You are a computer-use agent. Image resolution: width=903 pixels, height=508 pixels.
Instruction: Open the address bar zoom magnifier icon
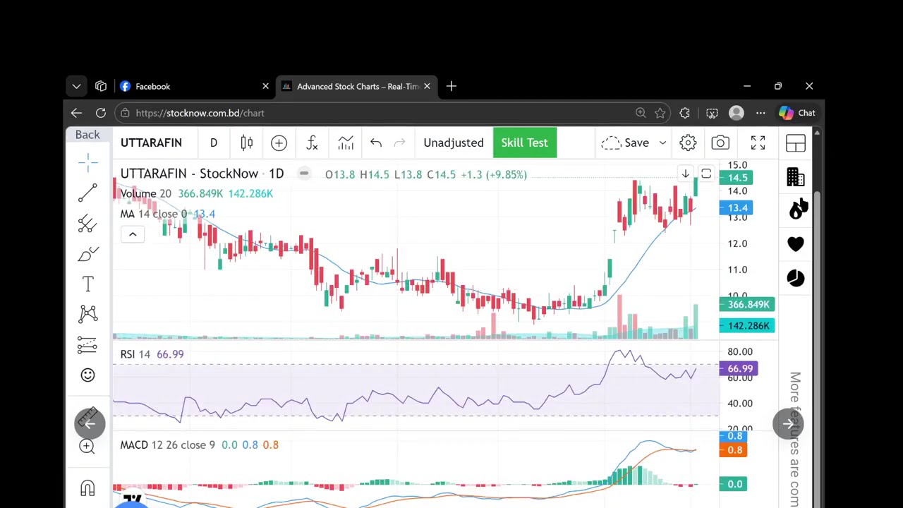click(x=641, y=113)
